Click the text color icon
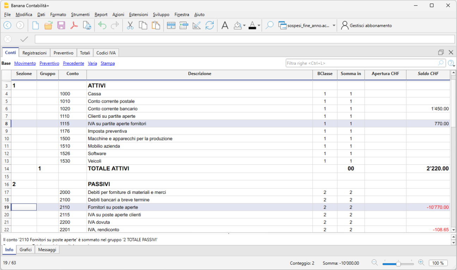Screen dimensions: 457x270 click(252, 25)
